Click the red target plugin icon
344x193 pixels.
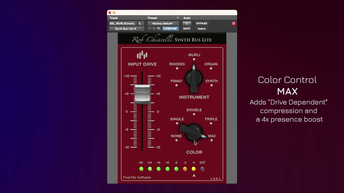tap(234, 24)
